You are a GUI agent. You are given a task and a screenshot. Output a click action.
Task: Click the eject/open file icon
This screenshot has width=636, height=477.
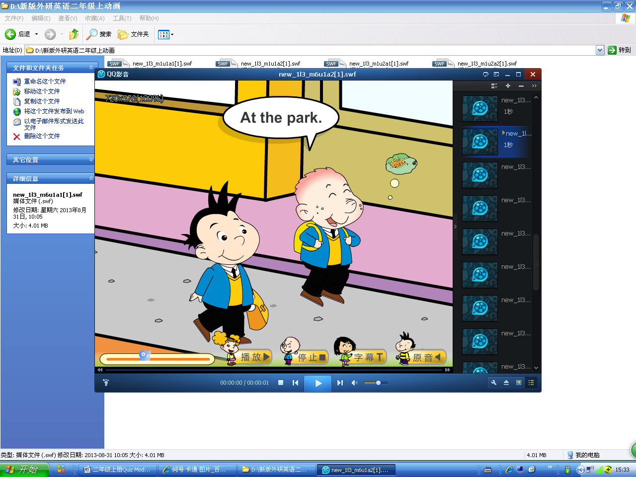click(506, 383)
